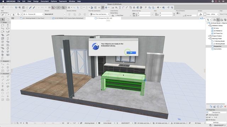Collapse the Design toolbox section

click(x=1, y=22)
